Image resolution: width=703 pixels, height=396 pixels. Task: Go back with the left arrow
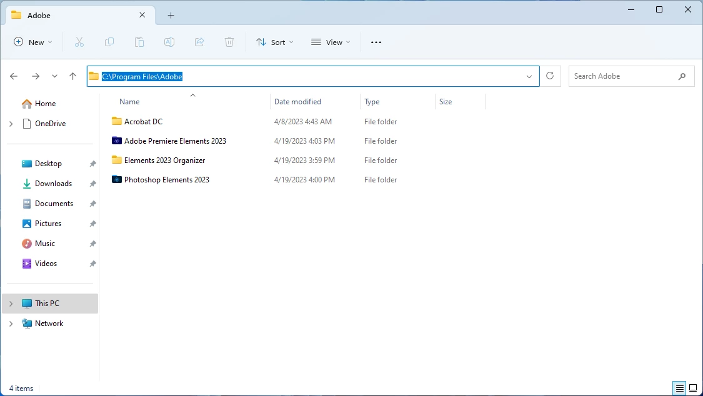coord(14,76)
